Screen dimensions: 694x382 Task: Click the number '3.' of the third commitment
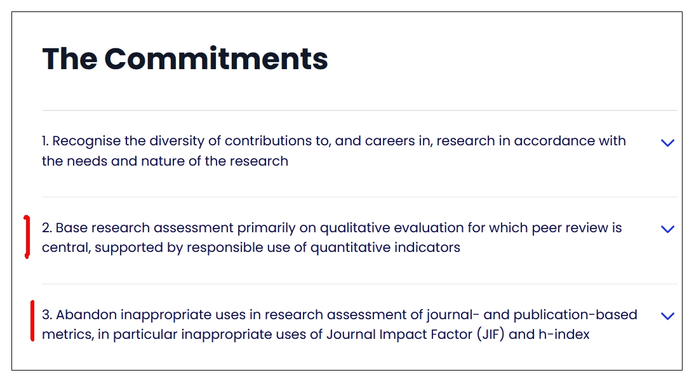pyautogui.click(x=47, y=315)
